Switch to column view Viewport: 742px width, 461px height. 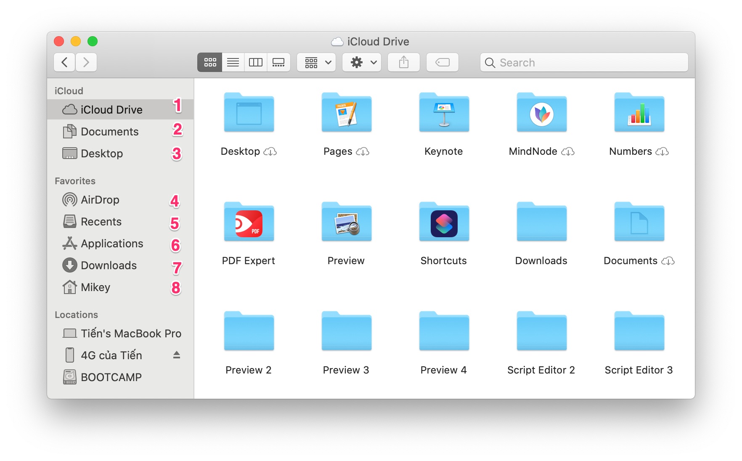coord(256,62)
